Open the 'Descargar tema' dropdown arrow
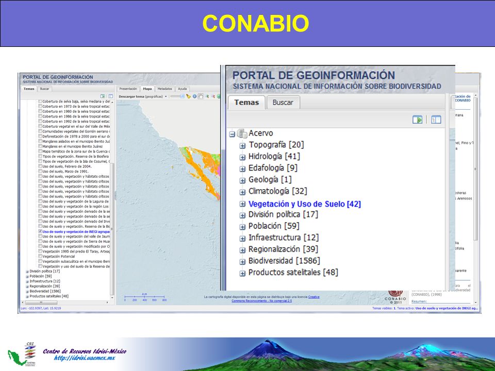 point(166,96)
